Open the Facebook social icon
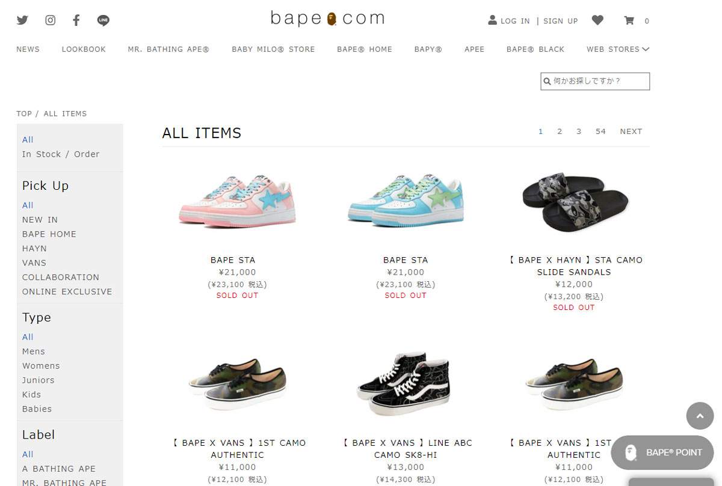Screen dimensions: 722x486 point(76,20)
